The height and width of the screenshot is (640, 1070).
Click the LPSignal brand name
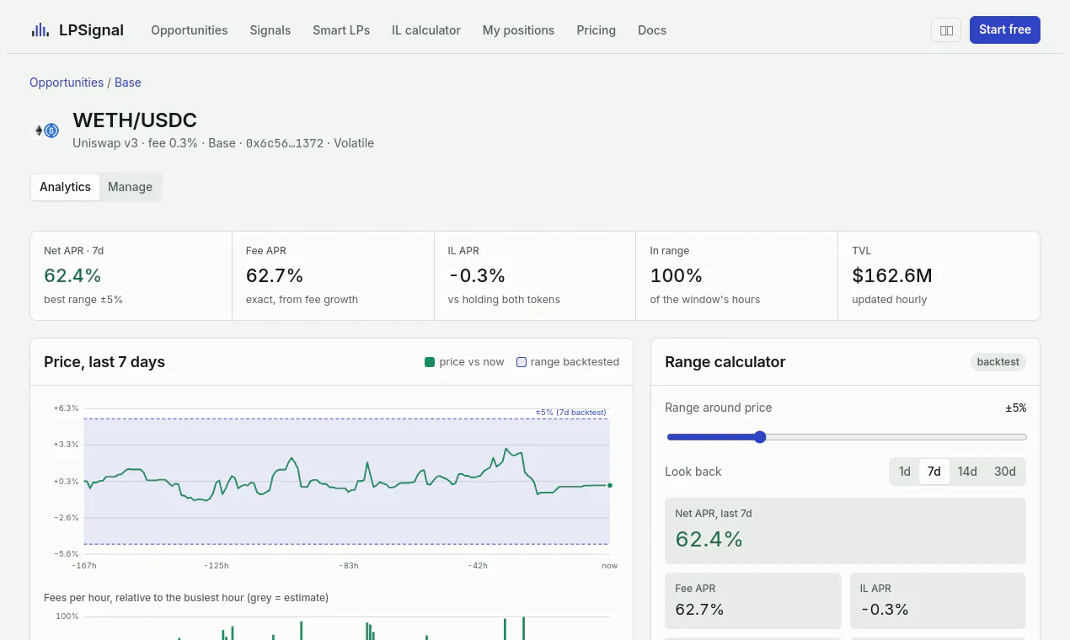pyautogui.click(x=91, y=30)
